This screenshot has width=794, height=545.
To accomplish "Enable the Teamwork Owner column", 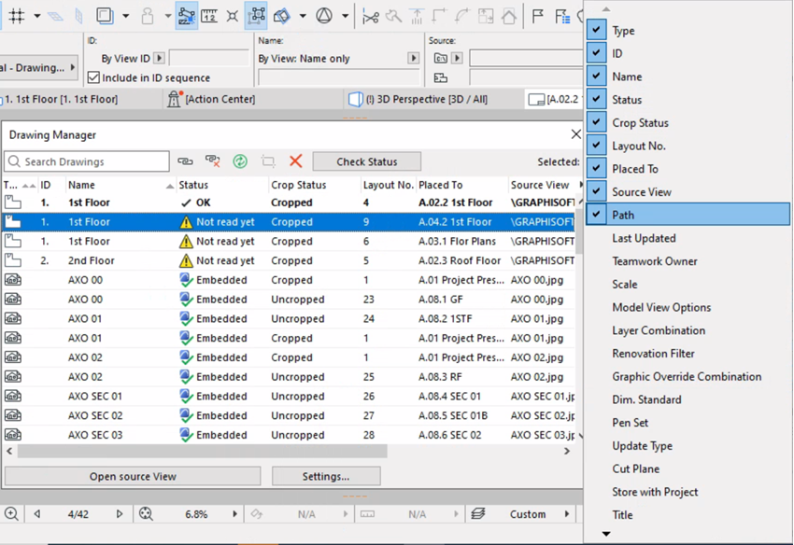I will [x=655, y=261].
